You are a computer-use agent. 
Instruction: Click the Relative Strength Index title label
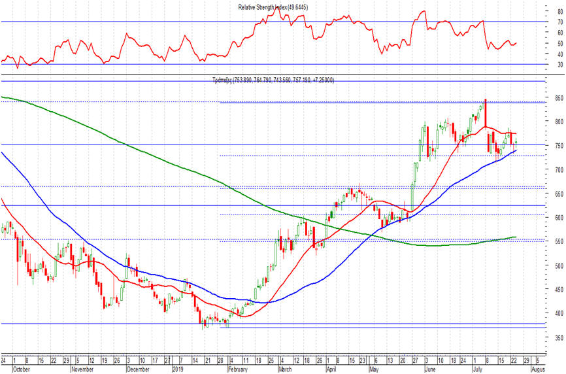pos(273,7)
